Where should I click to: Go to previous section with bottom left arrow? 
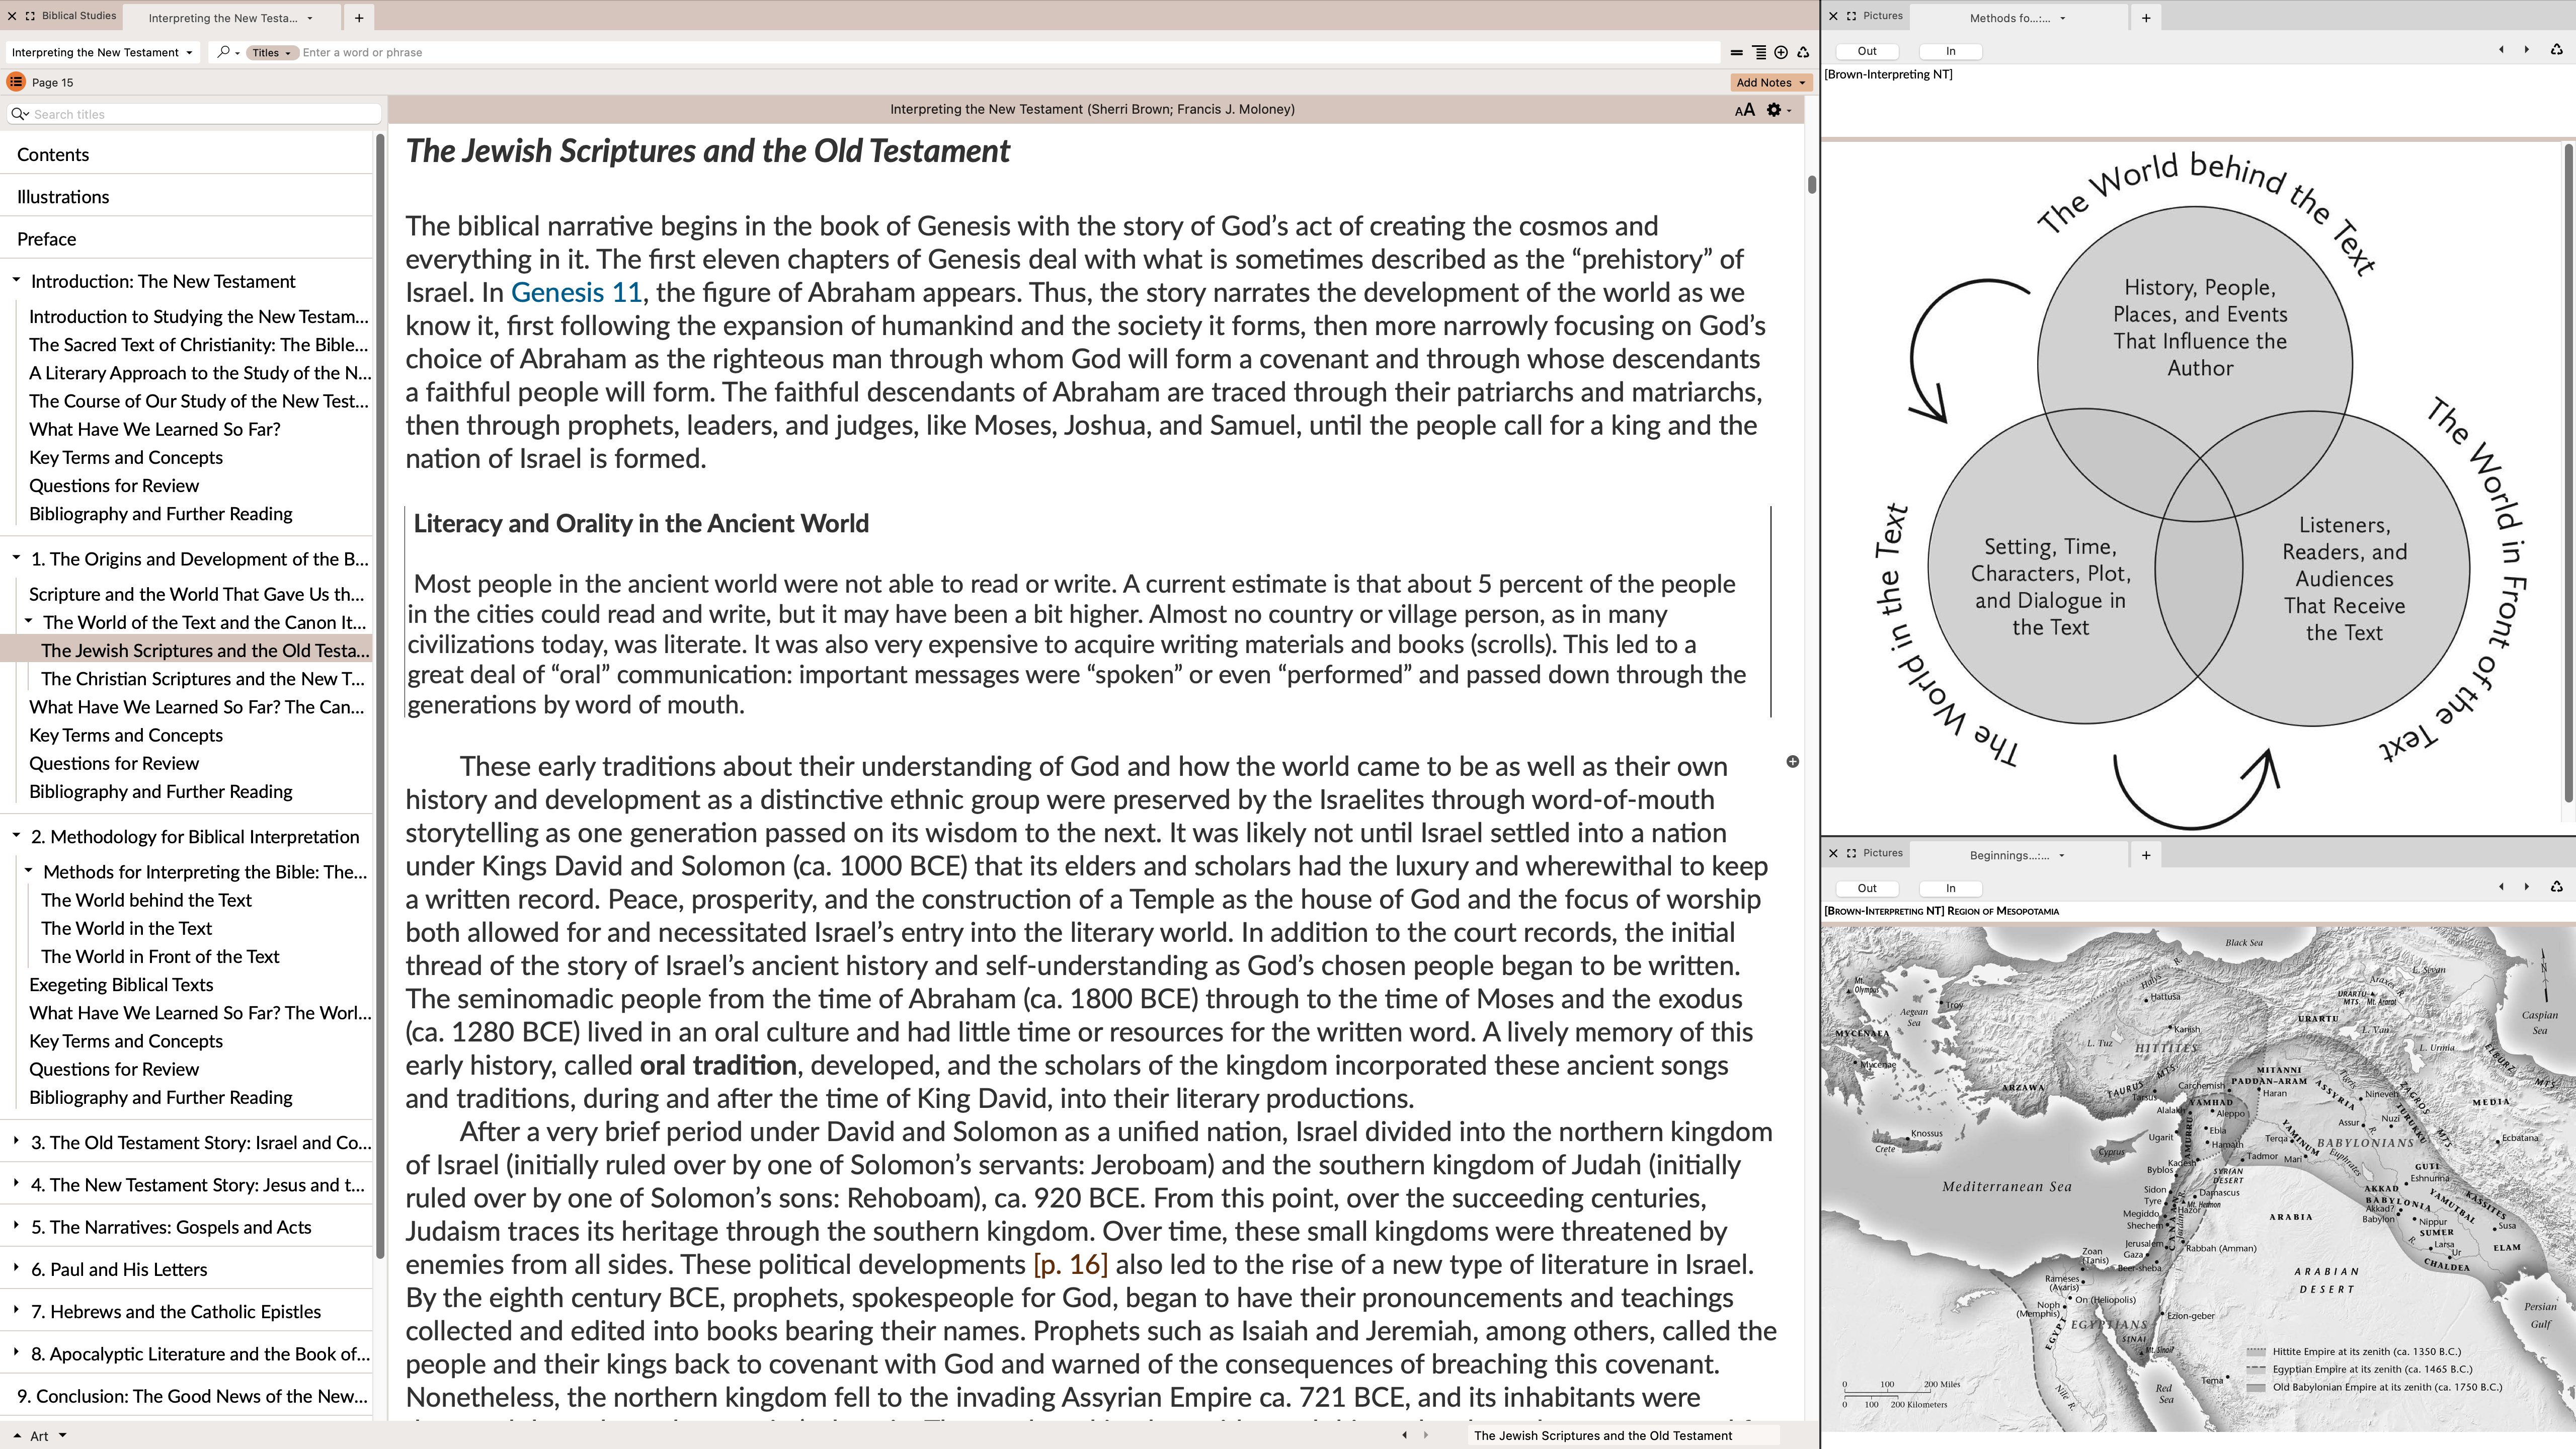pyautogui.click(x=1404, y=1435)
